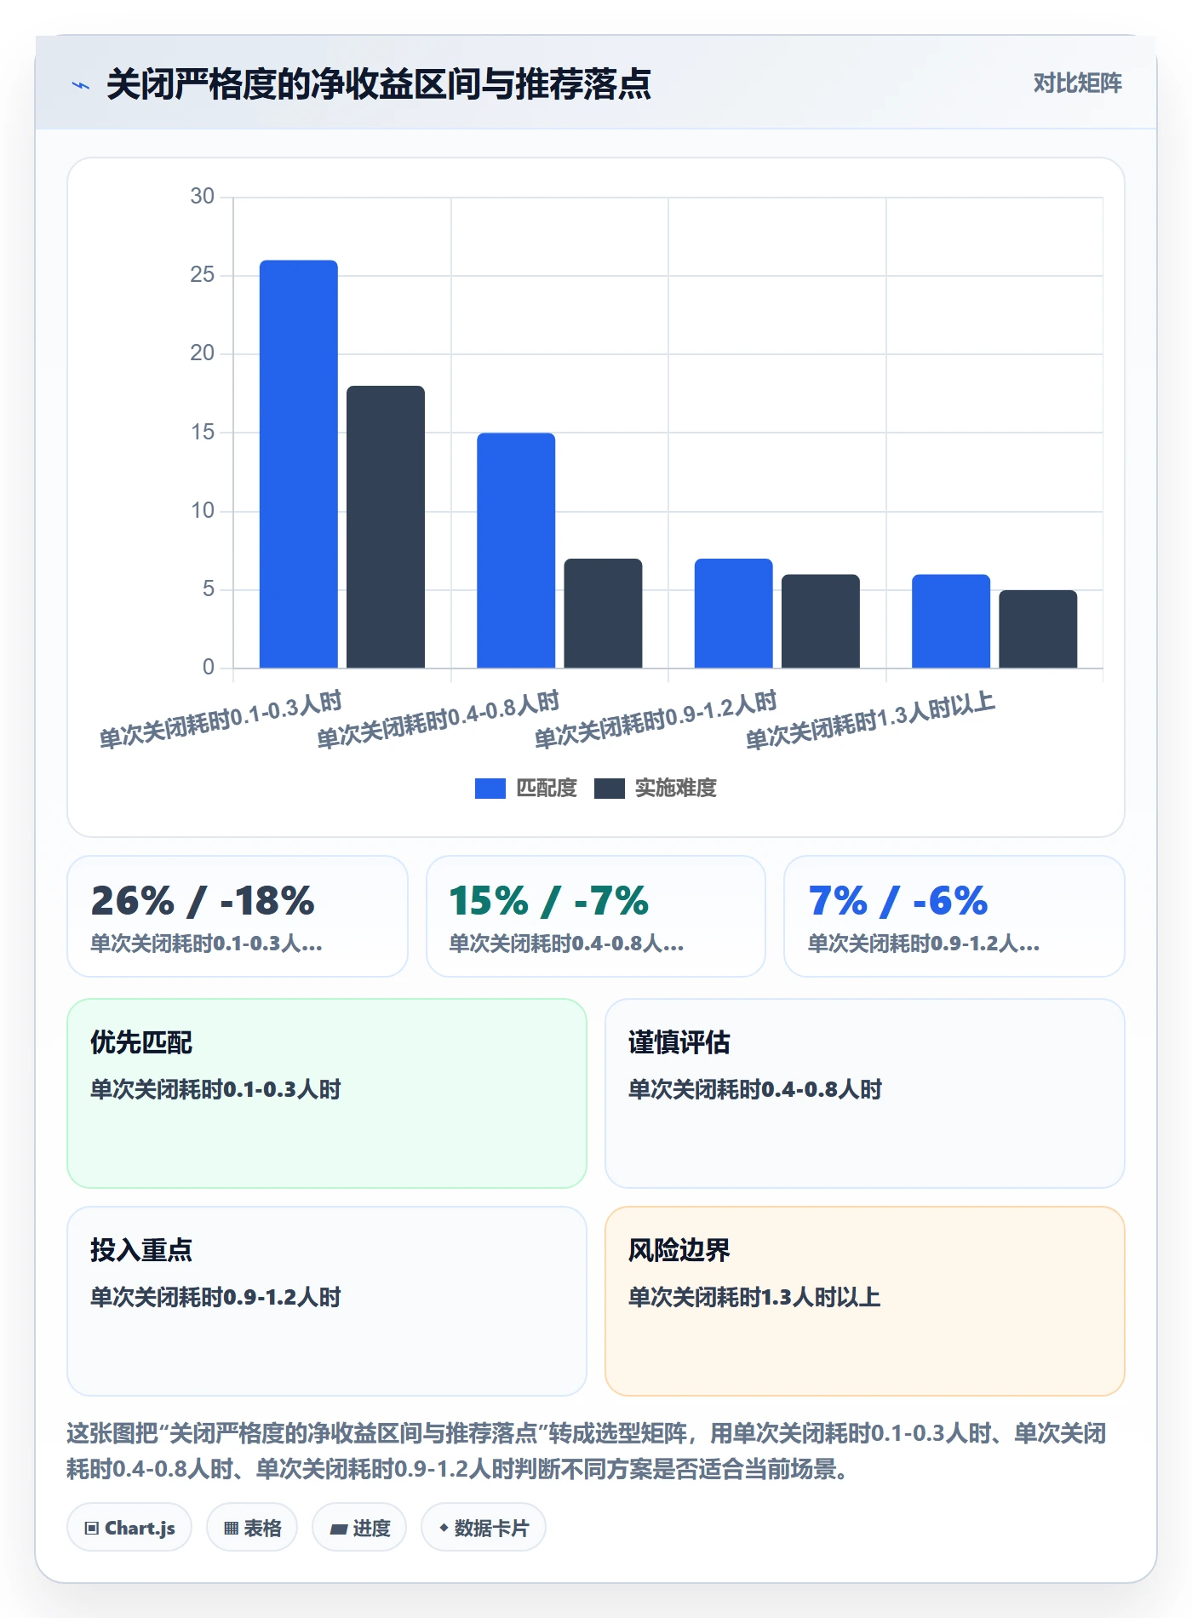Select the blue bar for 1.3人时以上
Screen dimensions: 1192x1618
(951, 621)
